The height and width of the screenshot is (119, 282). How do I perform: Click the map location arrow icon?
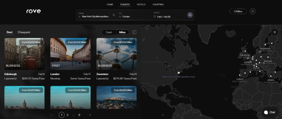click(274, 32)
